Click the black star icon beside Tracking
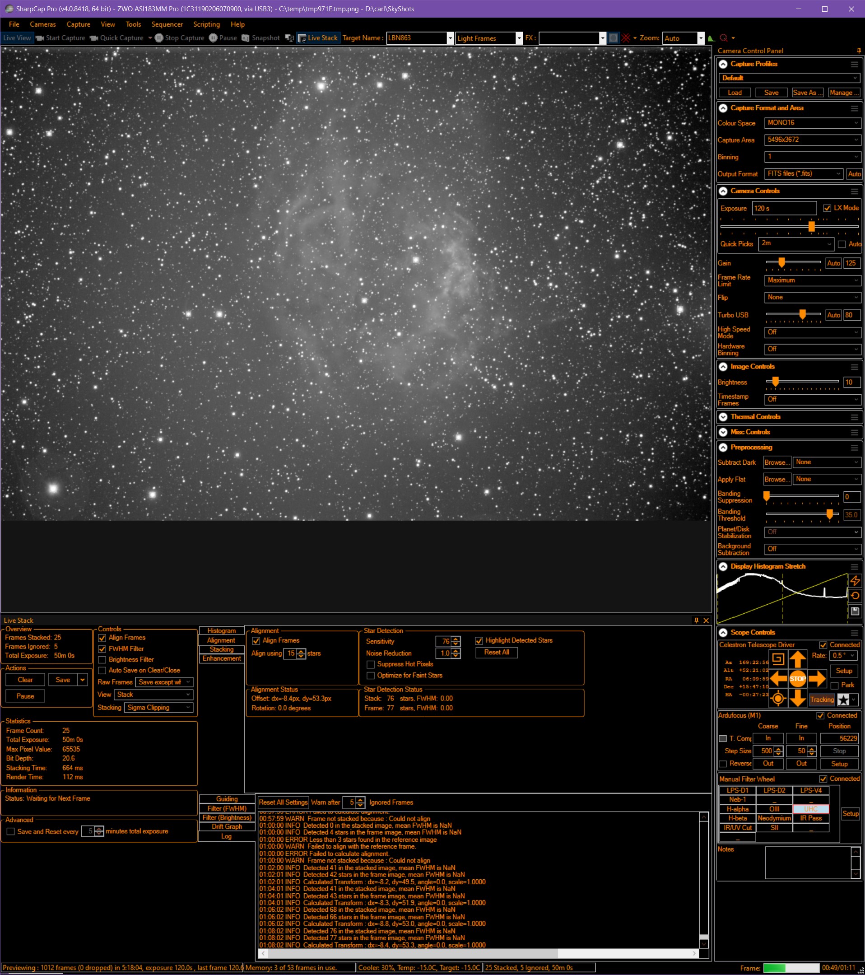The height and width of the screenshot is (975, 865). (843, 700)
